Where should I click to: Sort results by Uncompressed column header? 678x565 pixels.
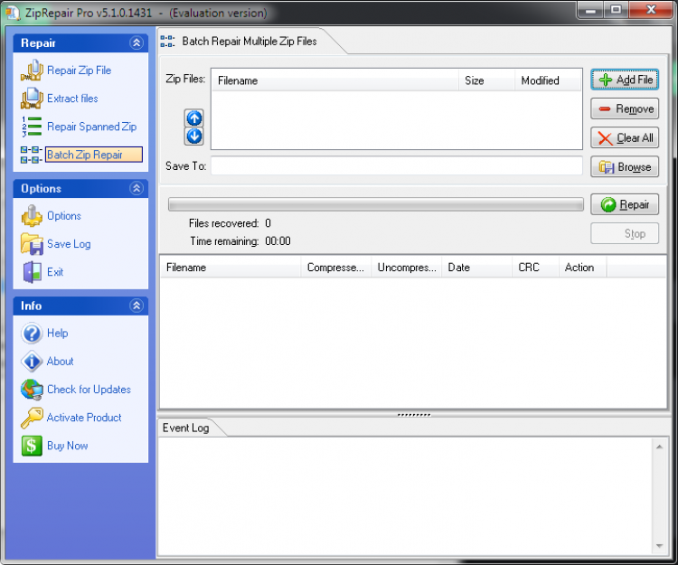point(407,268)
